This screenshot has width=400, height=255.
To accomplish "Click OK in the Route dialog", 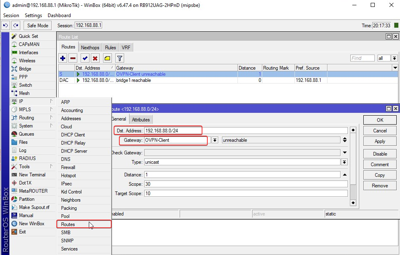I will tap(380, 120).
